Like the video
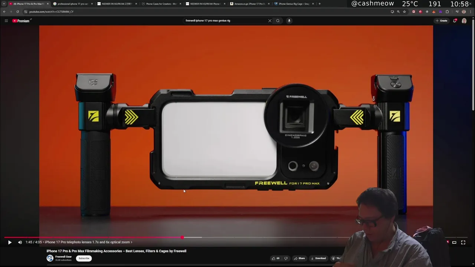The width and height of the screenshot is (475, 267). (x=275, y=258)
